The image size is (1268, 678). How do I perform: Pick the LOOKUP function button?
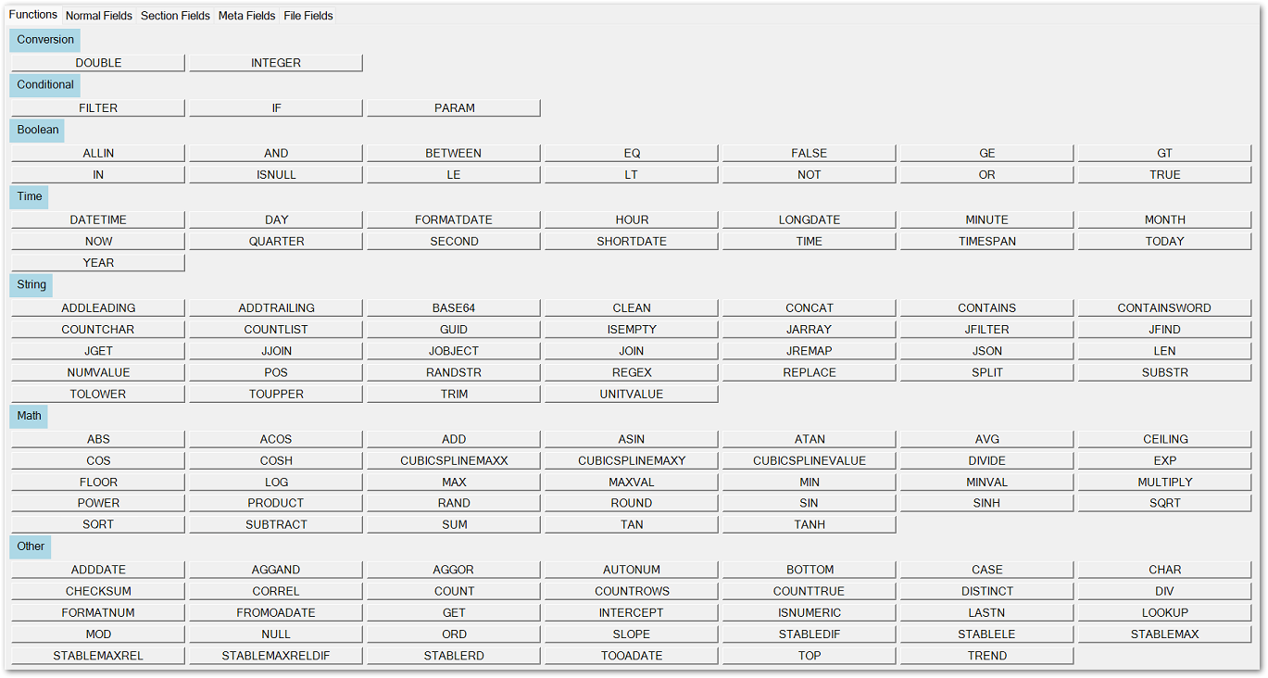point(1165,613)
